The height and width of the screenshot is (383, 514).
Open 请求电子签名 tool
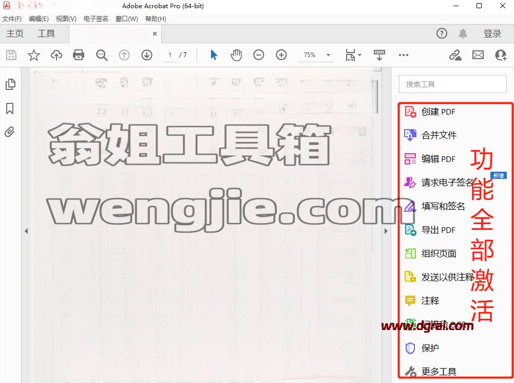pyautogui.click(x=439, y=182)
